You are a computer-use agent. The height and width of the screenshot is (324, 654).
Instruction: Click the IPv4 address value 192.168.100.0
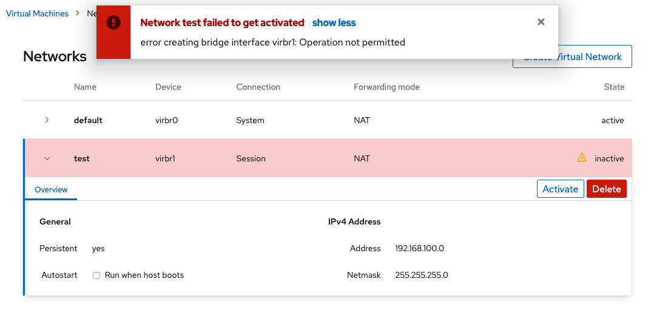pos(419,248)
